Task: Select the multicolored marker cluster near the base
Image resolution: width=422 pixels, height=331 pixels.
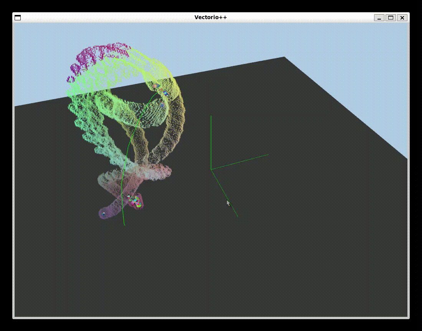Action: 135,201
